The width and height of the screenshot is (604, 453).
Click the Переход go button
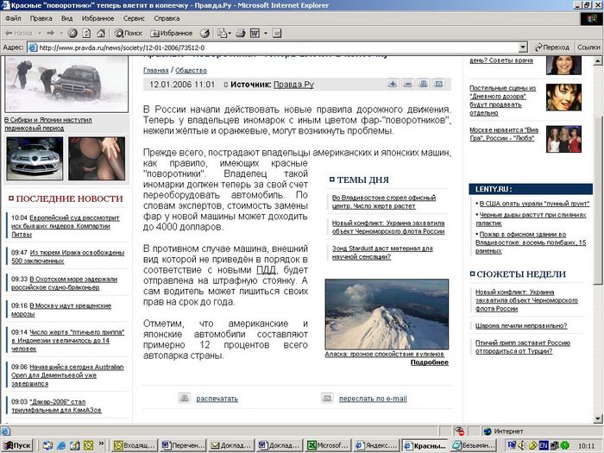[x=552, y=47]
